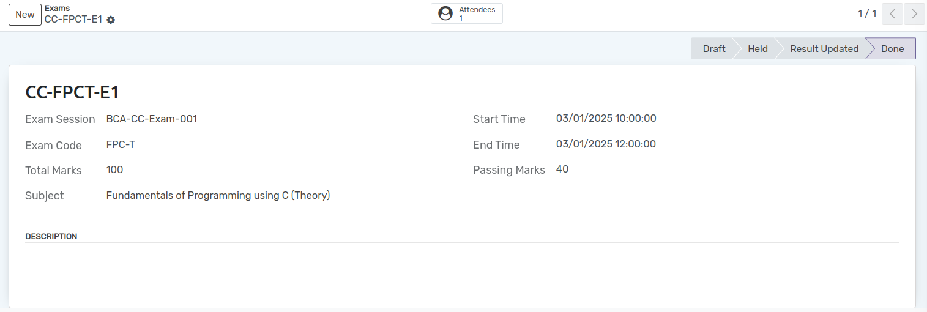Click the Attendees person icon

[445, 13]
